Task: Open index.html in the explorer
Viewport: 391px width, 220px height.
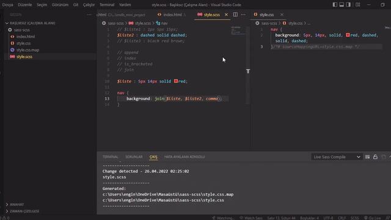Action: (26, 37)
